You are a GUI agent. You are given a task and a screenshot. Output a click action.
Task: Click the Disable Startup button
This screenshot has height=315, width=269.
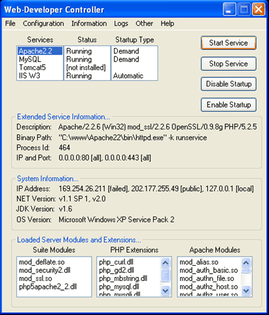pyautogui.click(x=228, y=84)
